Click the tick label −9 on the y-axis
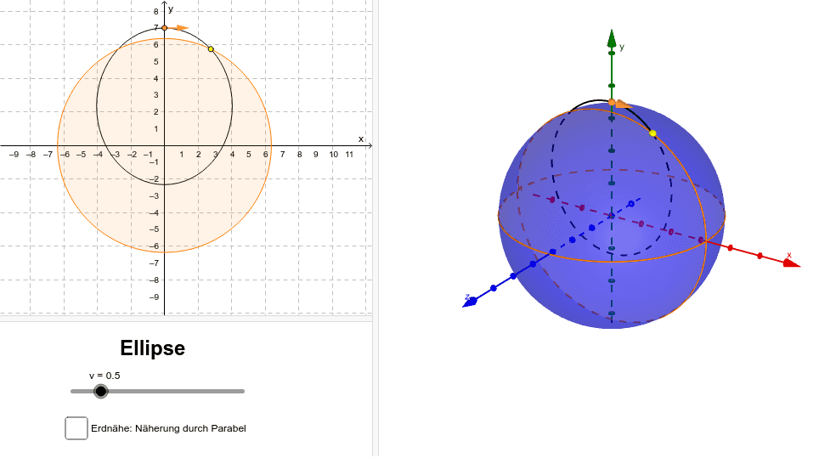 (154, 297)
